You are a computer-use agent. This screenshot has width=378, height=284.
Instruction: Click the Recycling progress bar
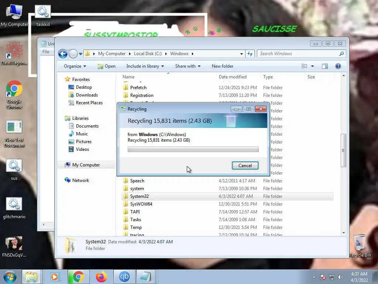click(x=193, y=149)
